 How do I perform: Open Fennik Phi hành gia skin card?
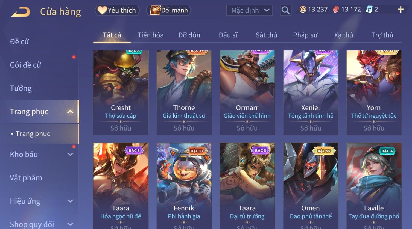(x=184, y=186)
